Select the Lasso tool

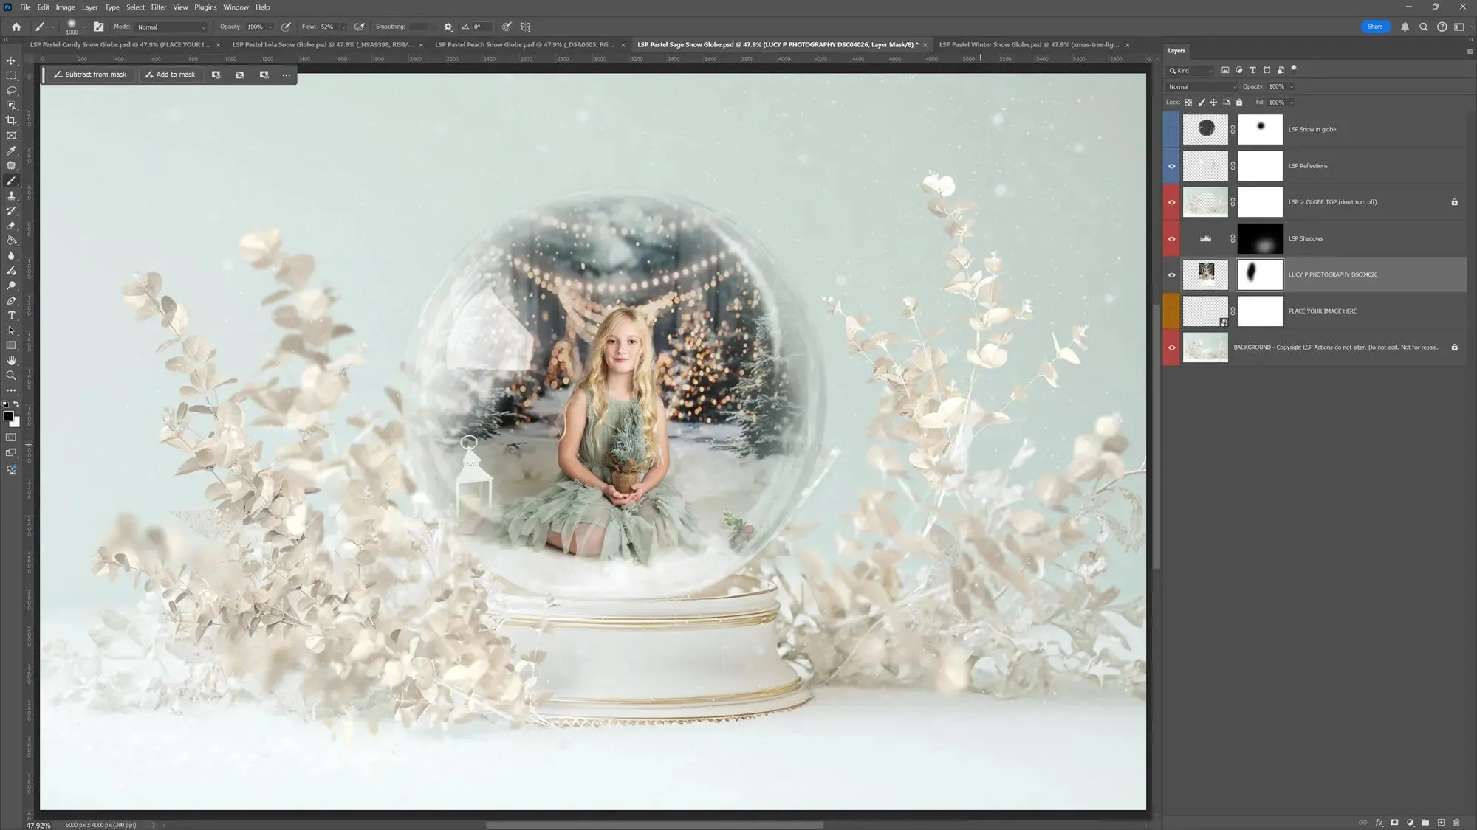[11, 91]
